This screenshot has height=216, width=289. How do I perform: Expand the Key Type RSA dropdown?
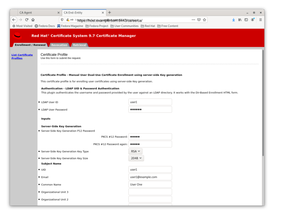point(135,151)
